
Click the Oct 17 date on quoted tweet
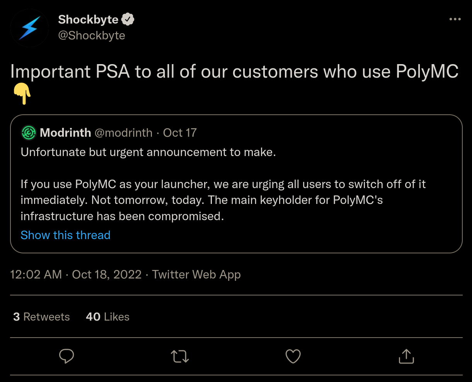(x=180, y=133)
